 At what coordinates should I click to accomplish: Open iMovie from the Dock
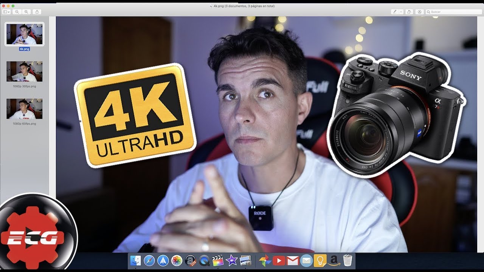click(231, 260)
